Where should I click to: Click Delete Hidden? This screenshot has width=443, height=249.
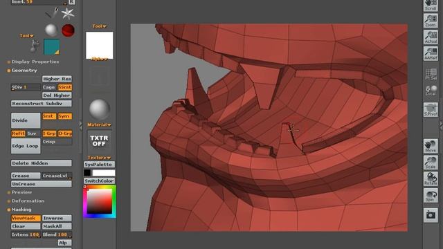point(42,163)
